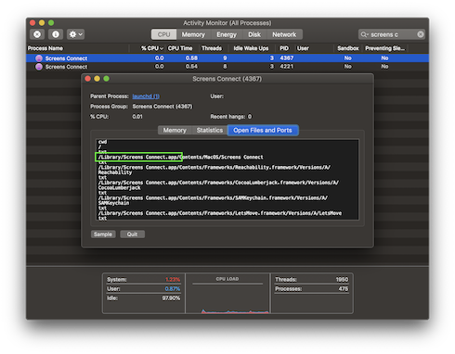This screenshot has height=354, width=455.
Task: Sort by the PID column header
Action: tap(284, 48)
